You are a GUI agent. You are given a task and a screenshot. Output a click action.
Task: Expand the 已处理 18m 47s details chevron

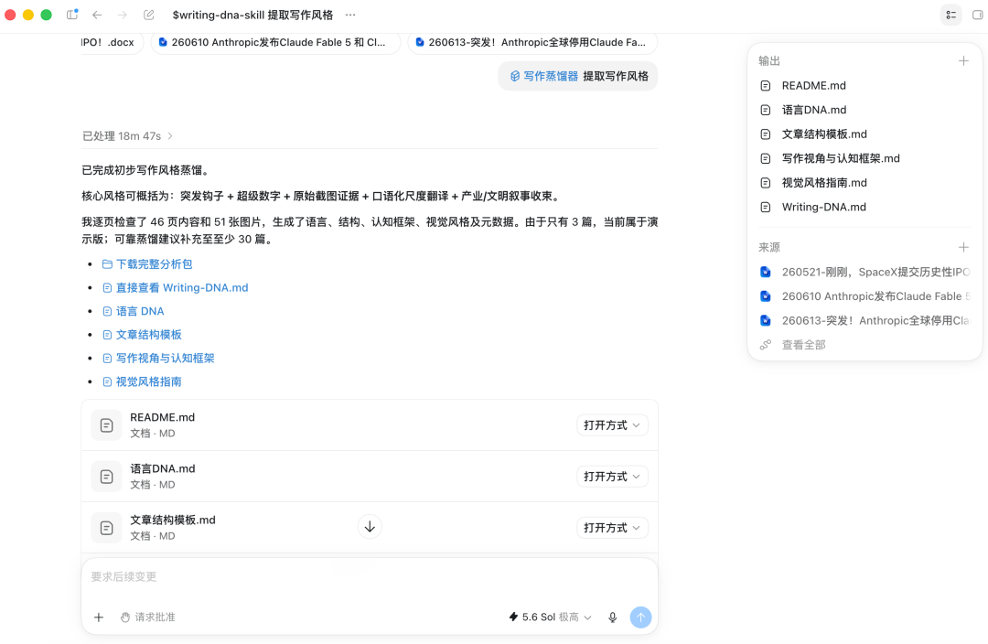(170, 136)
